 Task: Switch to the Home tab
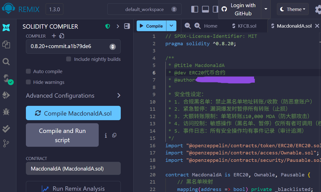[x=211, y=26]
